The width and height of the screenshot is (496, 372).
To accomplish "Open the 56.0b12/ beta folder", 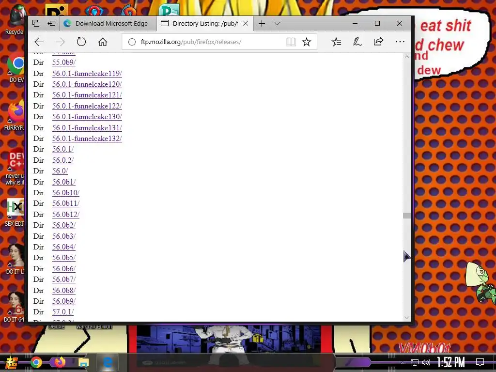I will pos(66,215).
